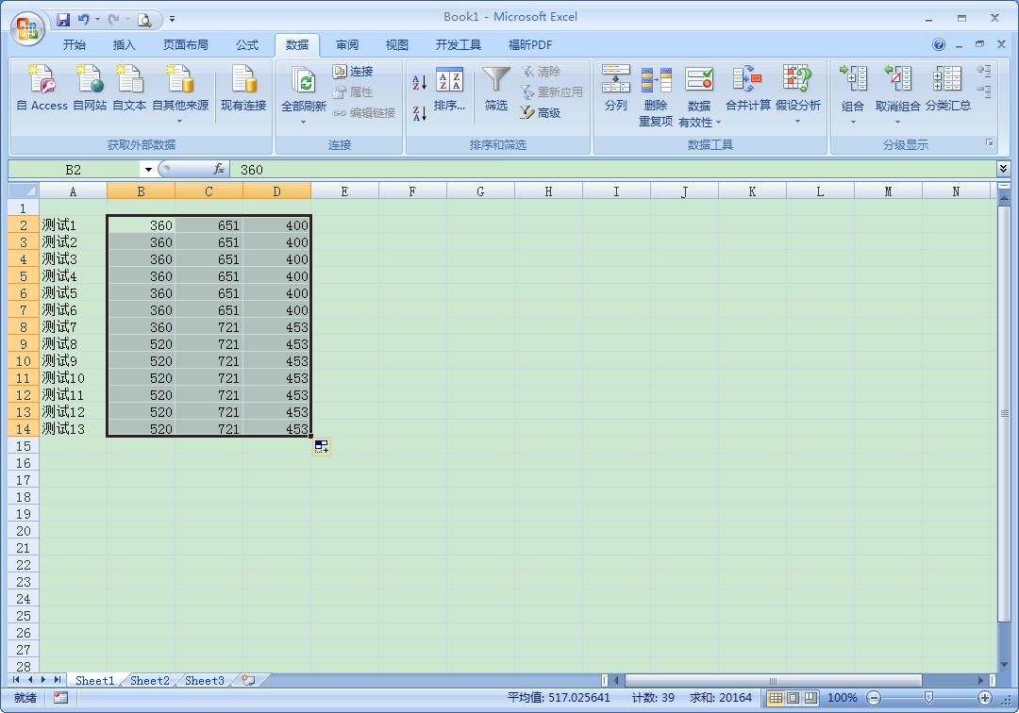Click macro record icon in status bar

60,698
